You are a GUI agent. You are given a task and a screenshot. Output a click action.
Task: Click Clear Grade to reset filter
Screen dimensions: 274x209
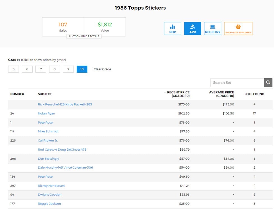click(102, 69)
